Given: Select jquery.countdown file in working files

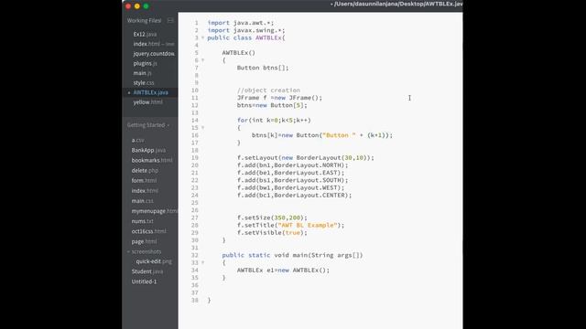Looking at the screenshot, I should (x=154, y=53).
